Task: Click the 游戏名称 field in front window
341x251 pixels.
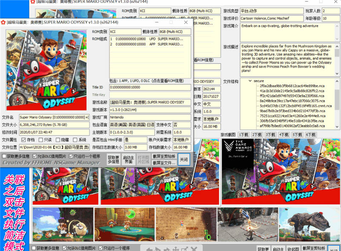Action: 150,102
